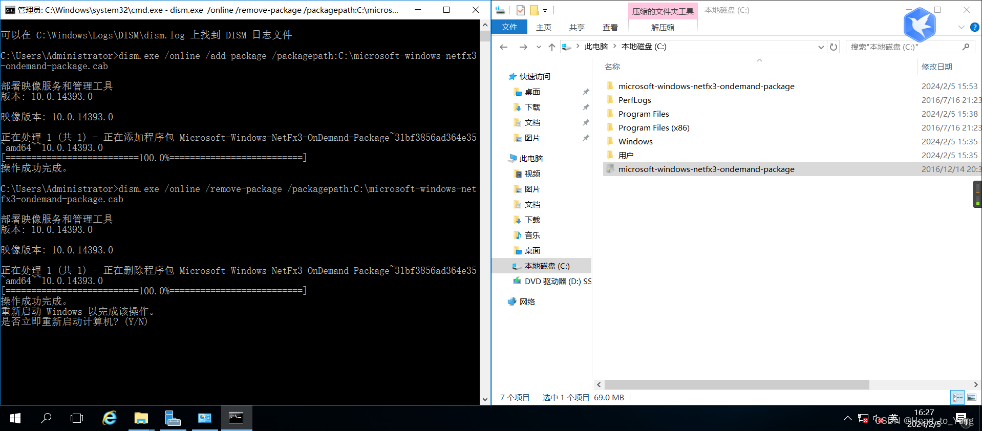
Task: Select 此电脑 in the navigation pane
Action: click(x=531, y=159)
